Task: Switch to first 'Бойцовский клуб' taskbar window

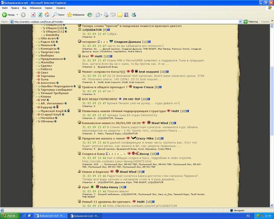Action: (50, 216)
